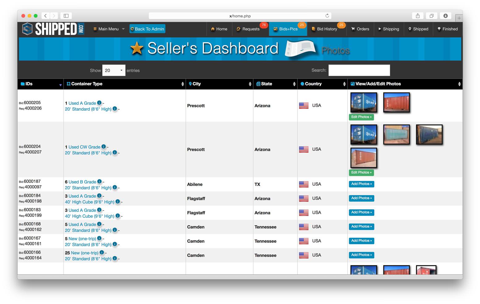Click Back To Admin button
This screenshot has width=480, height=304.
[147, 29]
